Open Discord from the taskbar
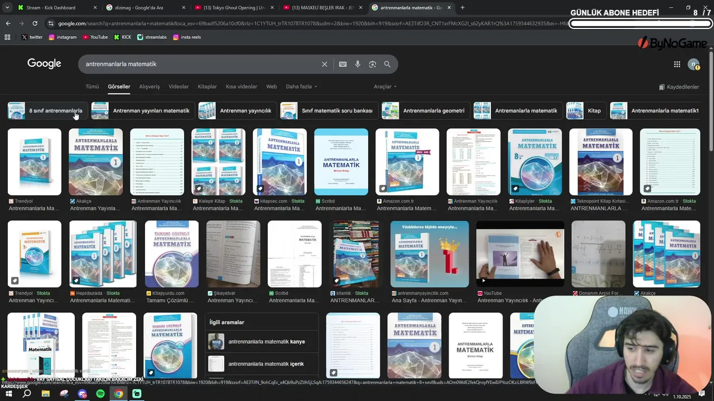 83,394
